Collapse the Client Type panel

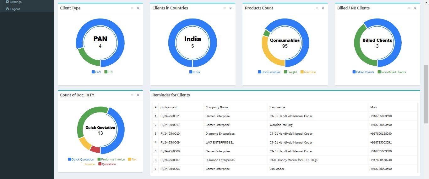point(132,8)
